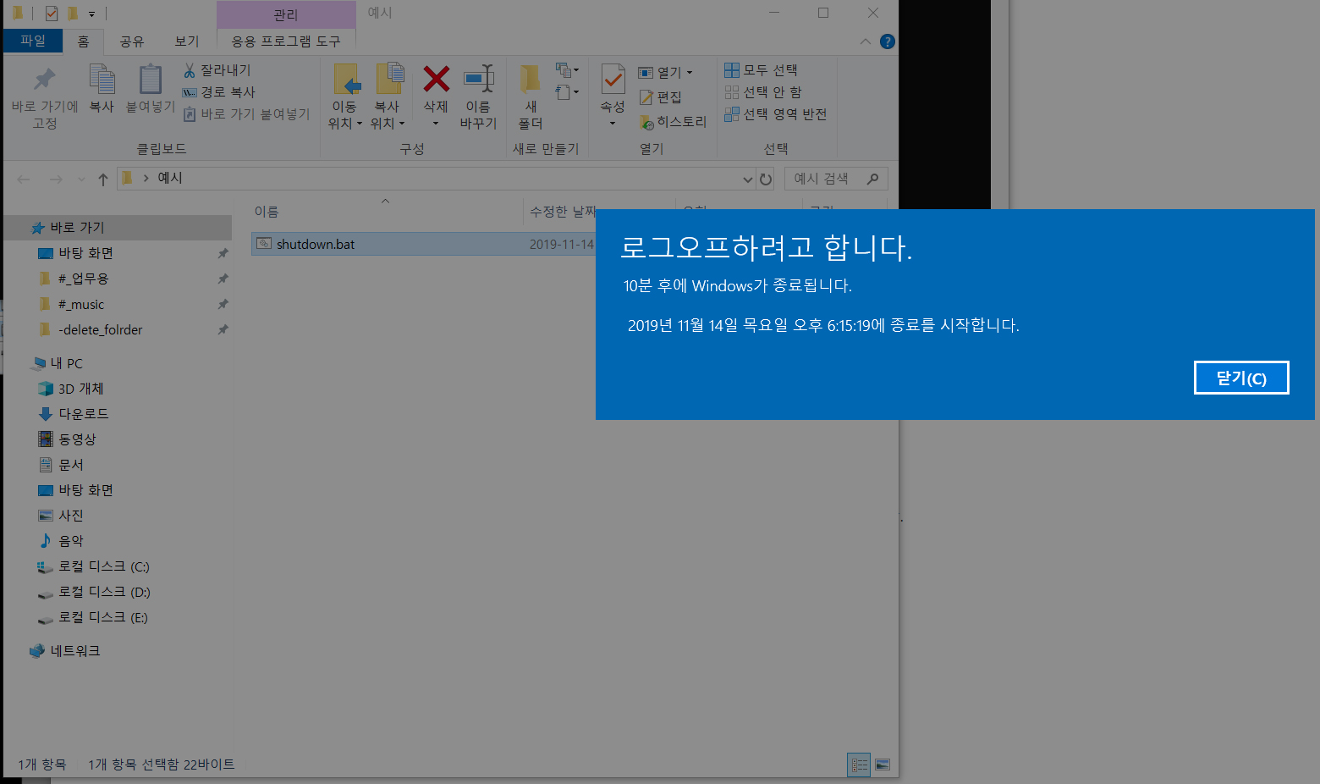1320x784 pixels.
Task: Click 편집 (edit) button
Action: [x=660, y=97]
